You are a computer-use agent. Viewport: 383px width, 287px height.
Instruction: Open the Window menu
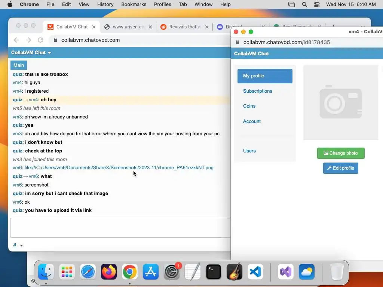(203, 4)
